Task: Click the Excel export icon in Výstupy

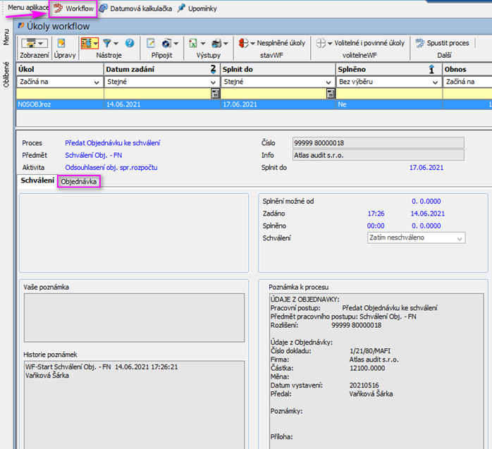Action: point(193,43)
